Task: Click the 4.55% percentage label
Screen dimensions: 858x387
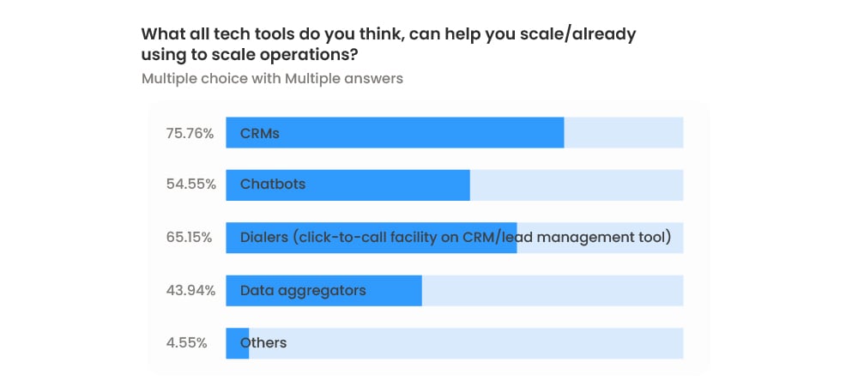Action: point(186,343)
